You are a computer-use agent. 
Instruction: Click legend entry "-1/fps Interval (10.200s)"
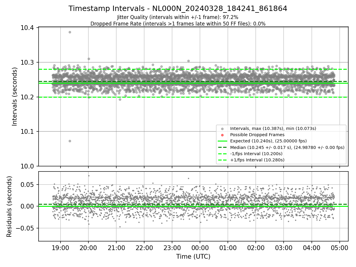click(256, 154)
